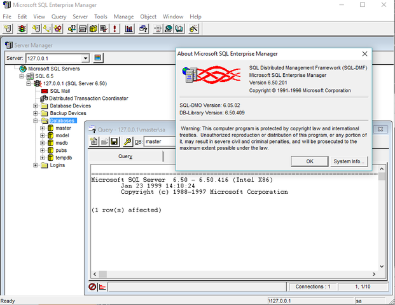Click the bar chart current activity icon

[x=128, y=29]
